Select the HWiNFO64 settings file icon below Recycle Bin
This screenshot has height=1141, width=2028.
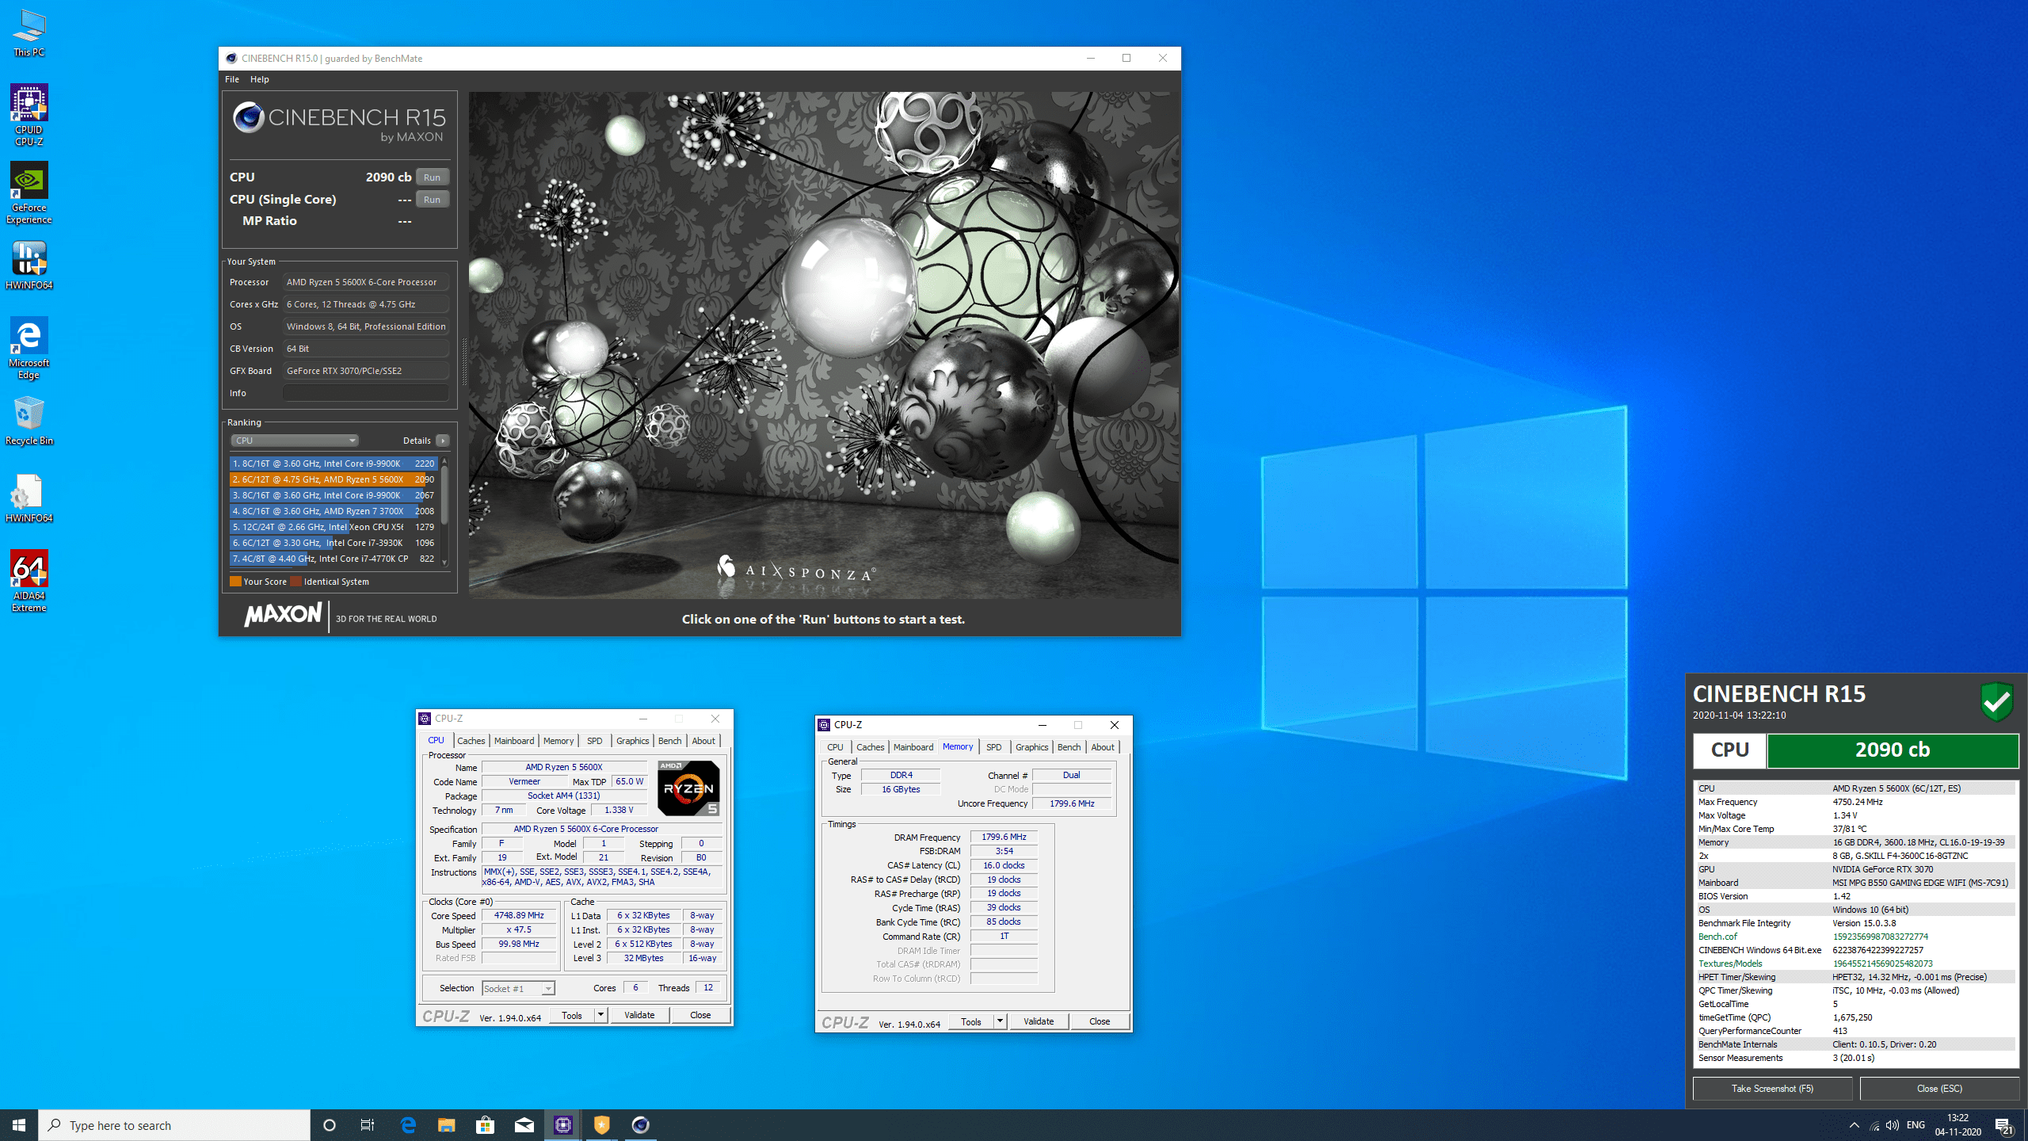tap(29, 498)
